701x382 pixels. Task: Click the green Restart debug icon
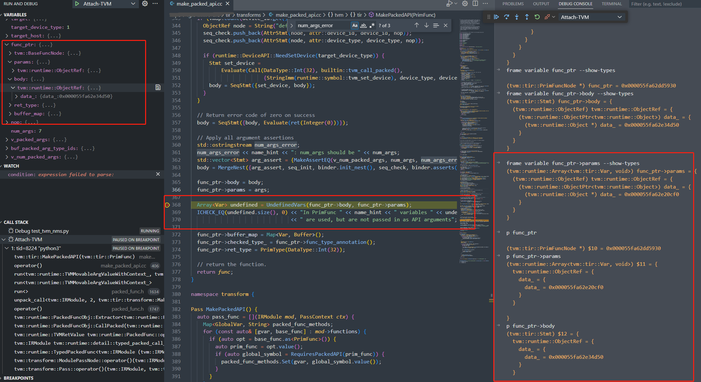537,17
